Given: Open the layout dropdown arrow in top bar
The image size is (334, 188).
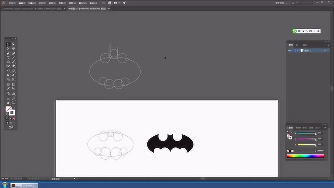Looking at the screenshot, I should (119, 3).
